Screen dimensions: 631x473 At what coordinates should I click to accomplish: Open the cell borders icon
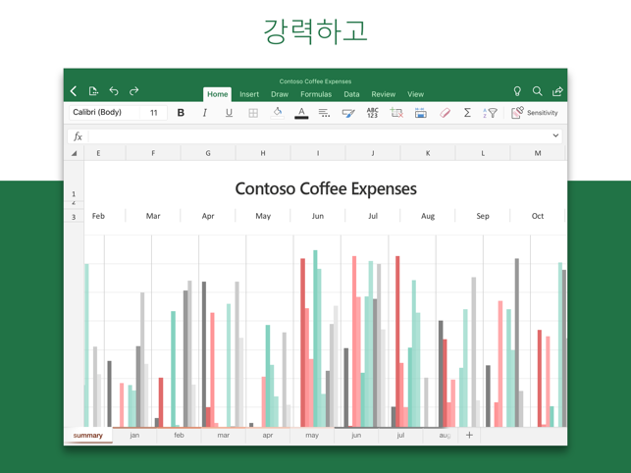253,113
